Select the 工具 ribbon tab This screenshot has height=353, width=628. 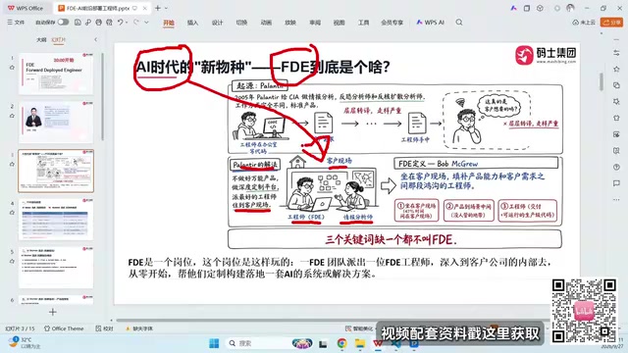pos(364,23)
